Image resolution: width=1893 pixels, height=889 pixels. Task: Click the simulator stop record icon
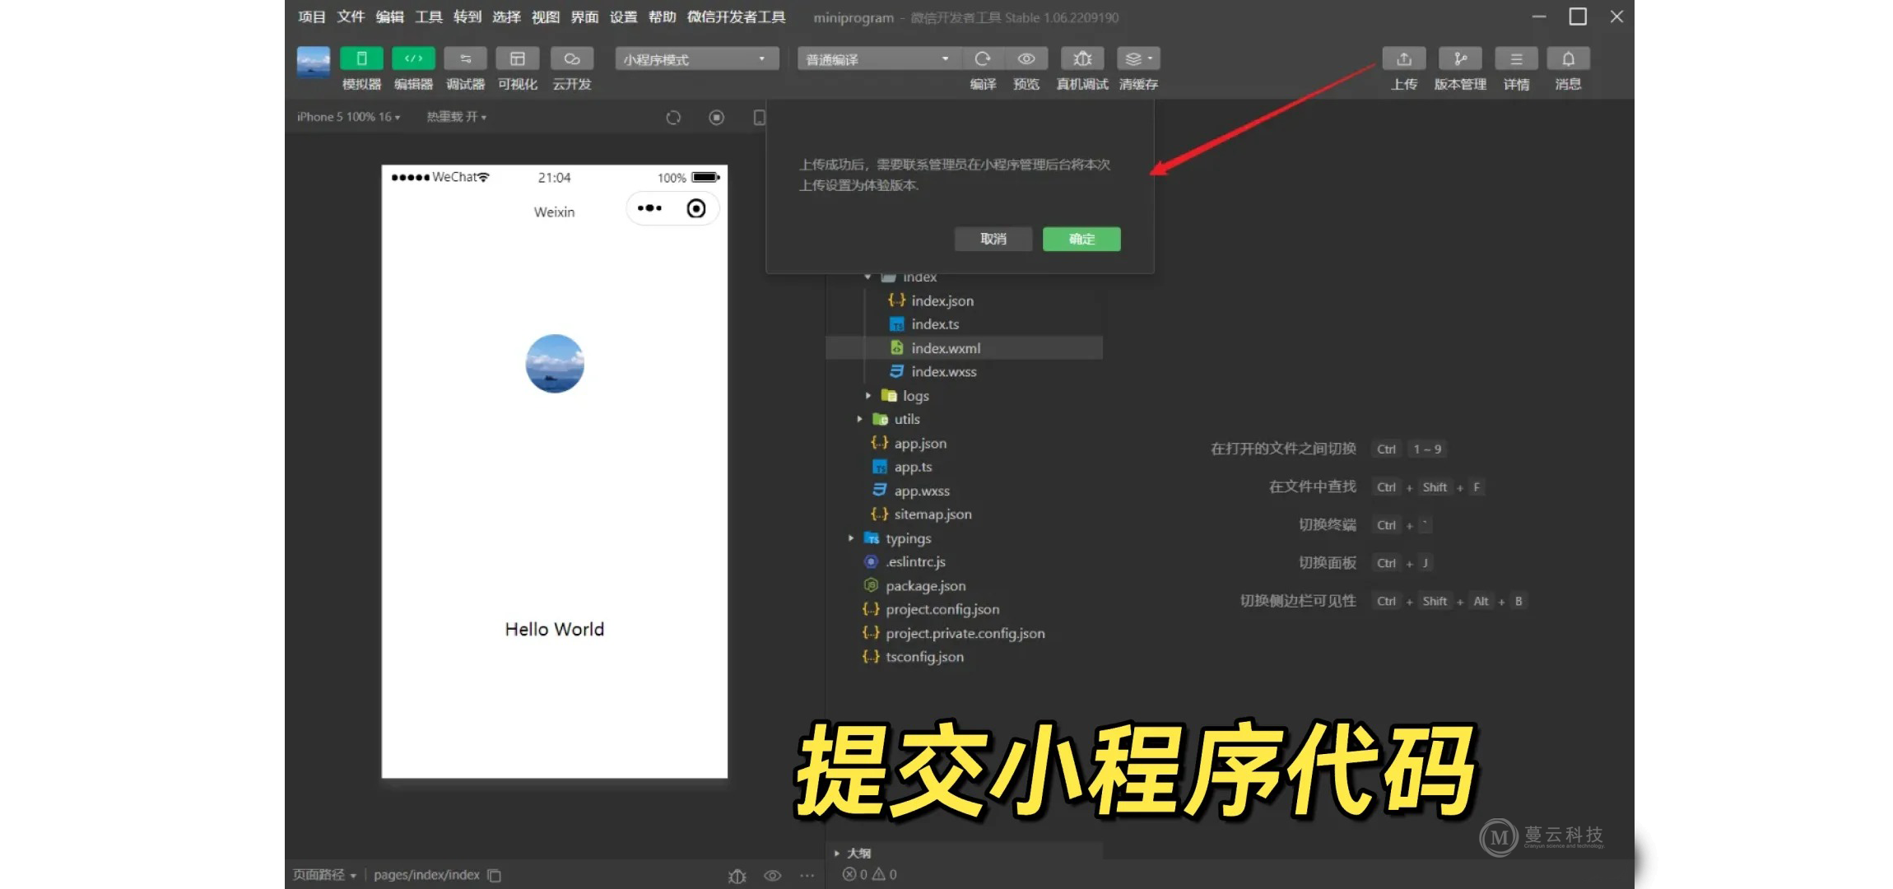click(717, 118)
